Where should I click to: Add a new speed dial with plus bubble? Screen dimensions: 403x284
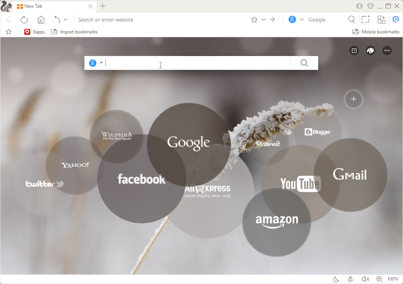354,99
